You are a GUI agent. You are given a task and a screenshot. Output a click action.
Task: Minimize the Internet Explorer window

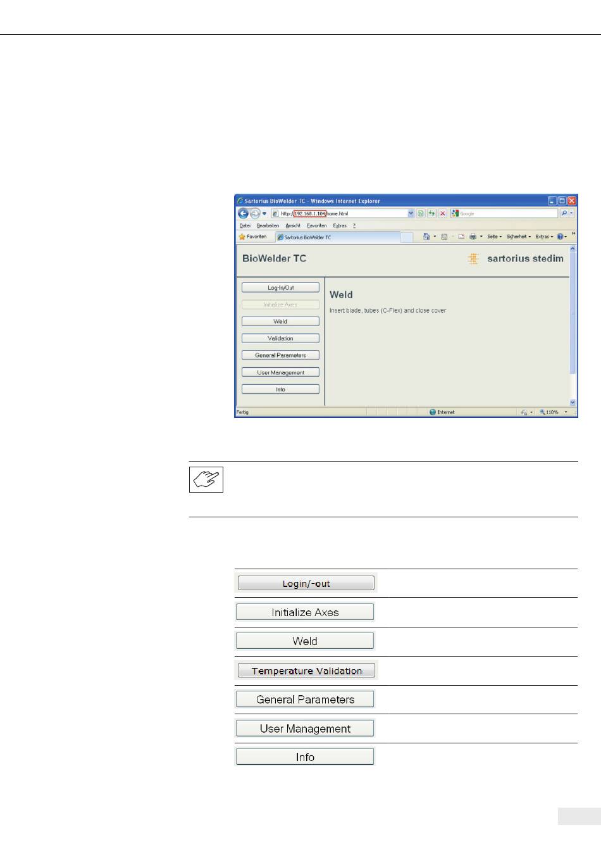click(552, 201)
